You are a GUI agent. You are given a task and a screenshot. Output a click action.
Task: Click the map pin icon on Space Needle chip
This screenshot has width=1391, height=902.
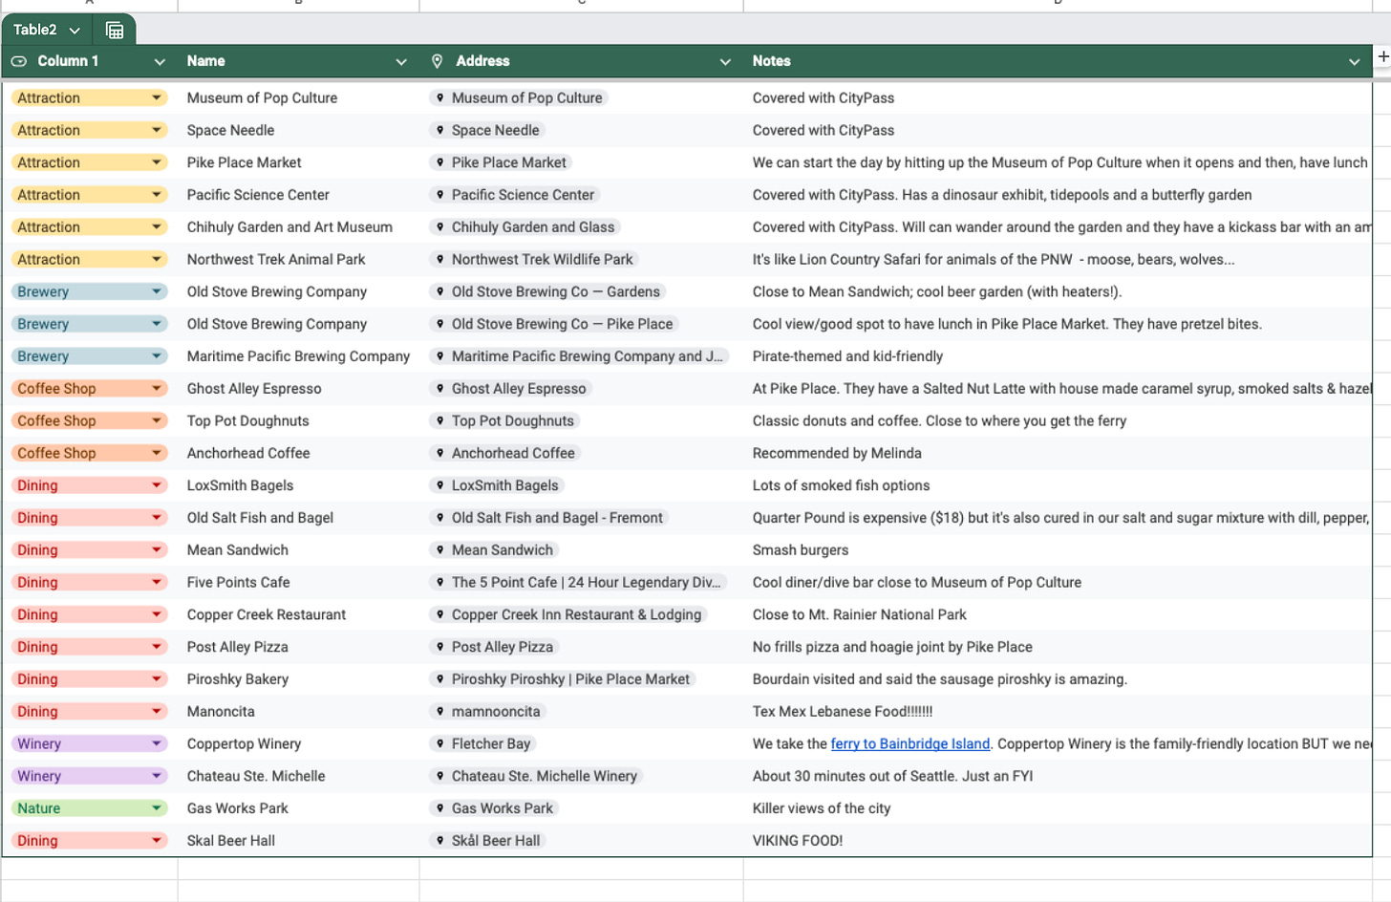pyautogui.click(x=439, y=130)
